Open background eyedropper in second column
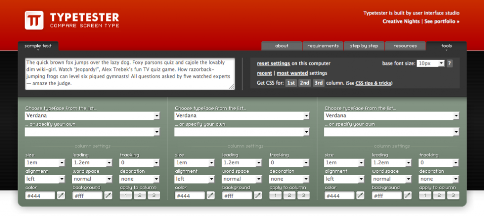Screen dimensions: 484x216 (x=258, y=195)
